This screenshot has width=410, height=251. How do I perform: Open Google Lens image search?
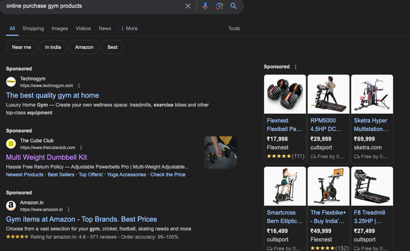click(220, 6)
